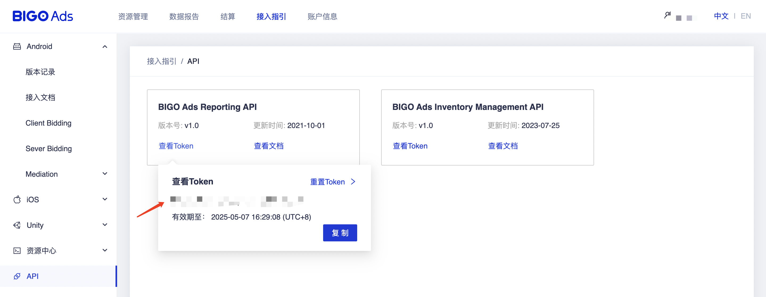Open the 数据报告 navigation tab
Viewport: 766px width, 297px height.
184,17
